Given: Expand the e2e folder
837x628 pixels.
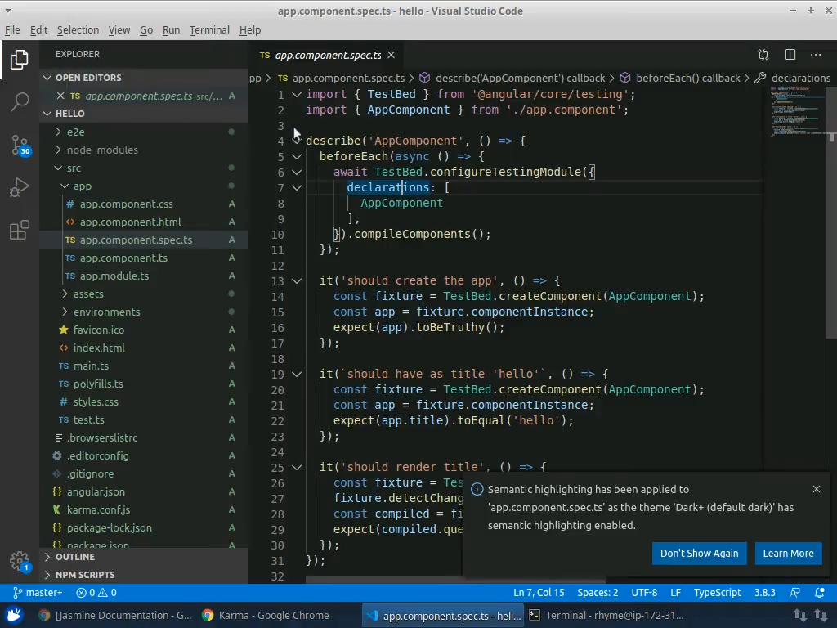Looking at the screenshot, I should (75, 132).
